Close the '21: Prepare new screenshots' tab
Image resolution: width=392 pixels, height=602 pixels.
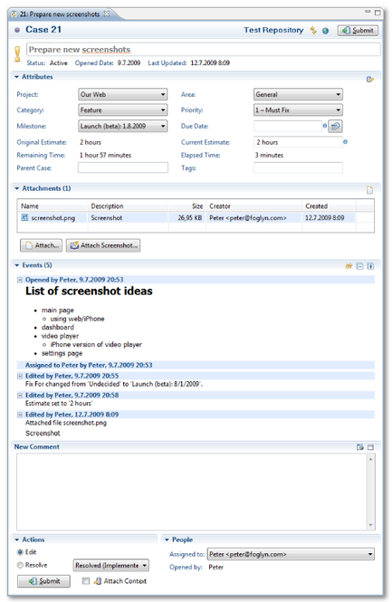point(106,14)
